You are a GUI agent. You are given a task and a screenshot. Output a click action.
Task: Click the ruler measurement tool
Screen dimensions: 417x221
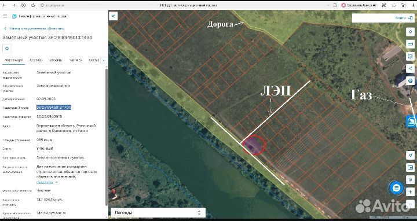[x=411, y=44]
